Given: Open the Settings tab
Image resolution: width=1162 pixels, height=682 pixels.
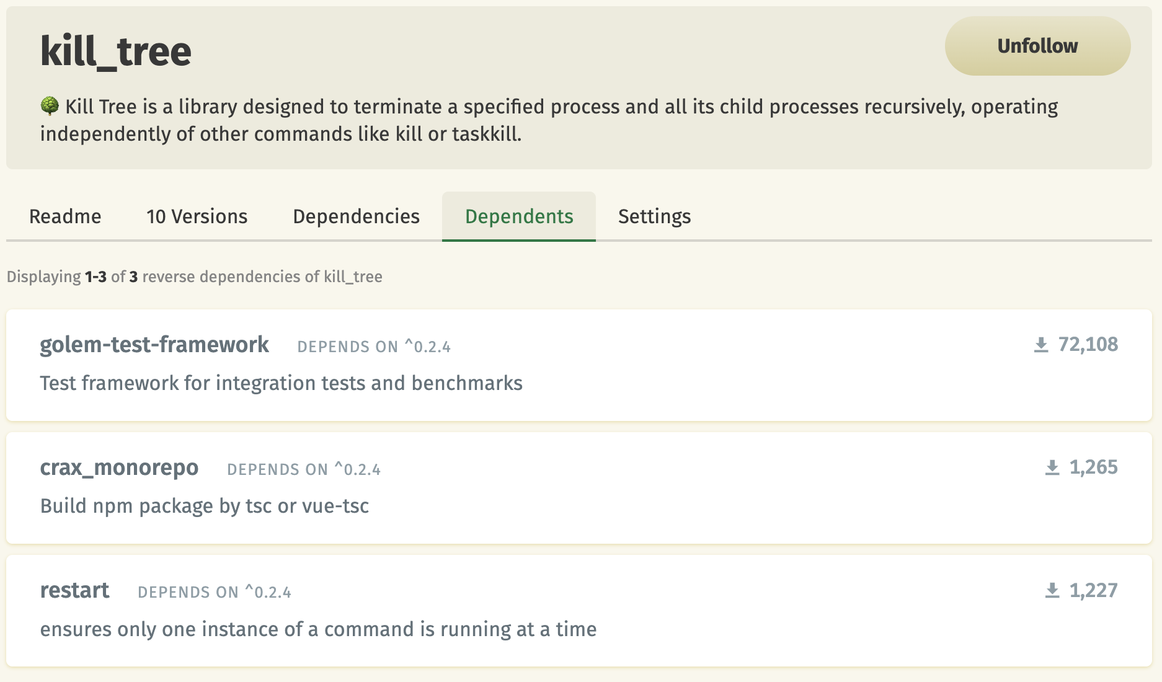Looking at the screenshot, I should point(654,216).
